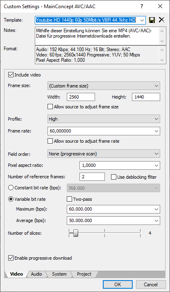
Task: Delete template using the X icon
Action: click(161, 20)
